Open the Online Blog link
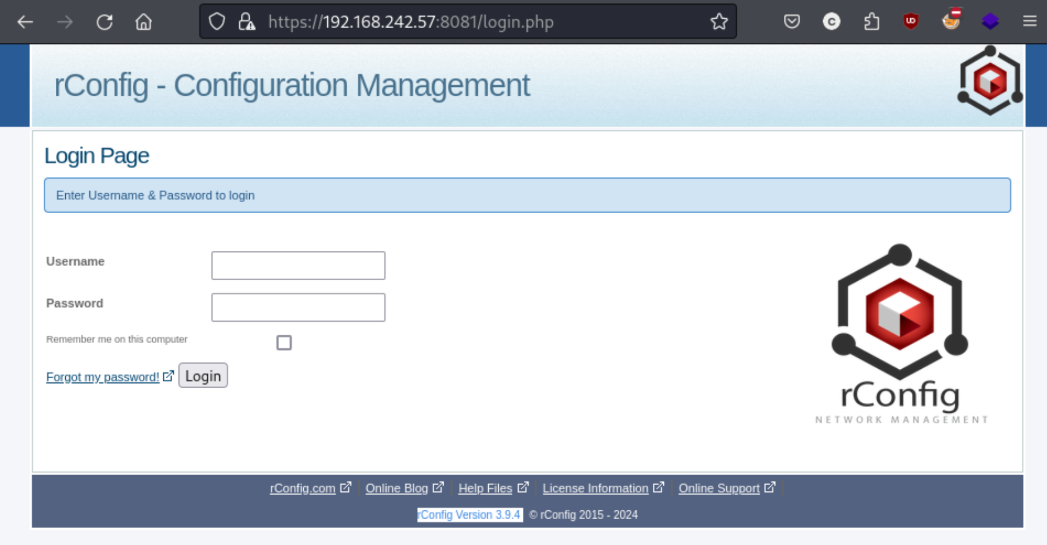 [x=397, y=488]
